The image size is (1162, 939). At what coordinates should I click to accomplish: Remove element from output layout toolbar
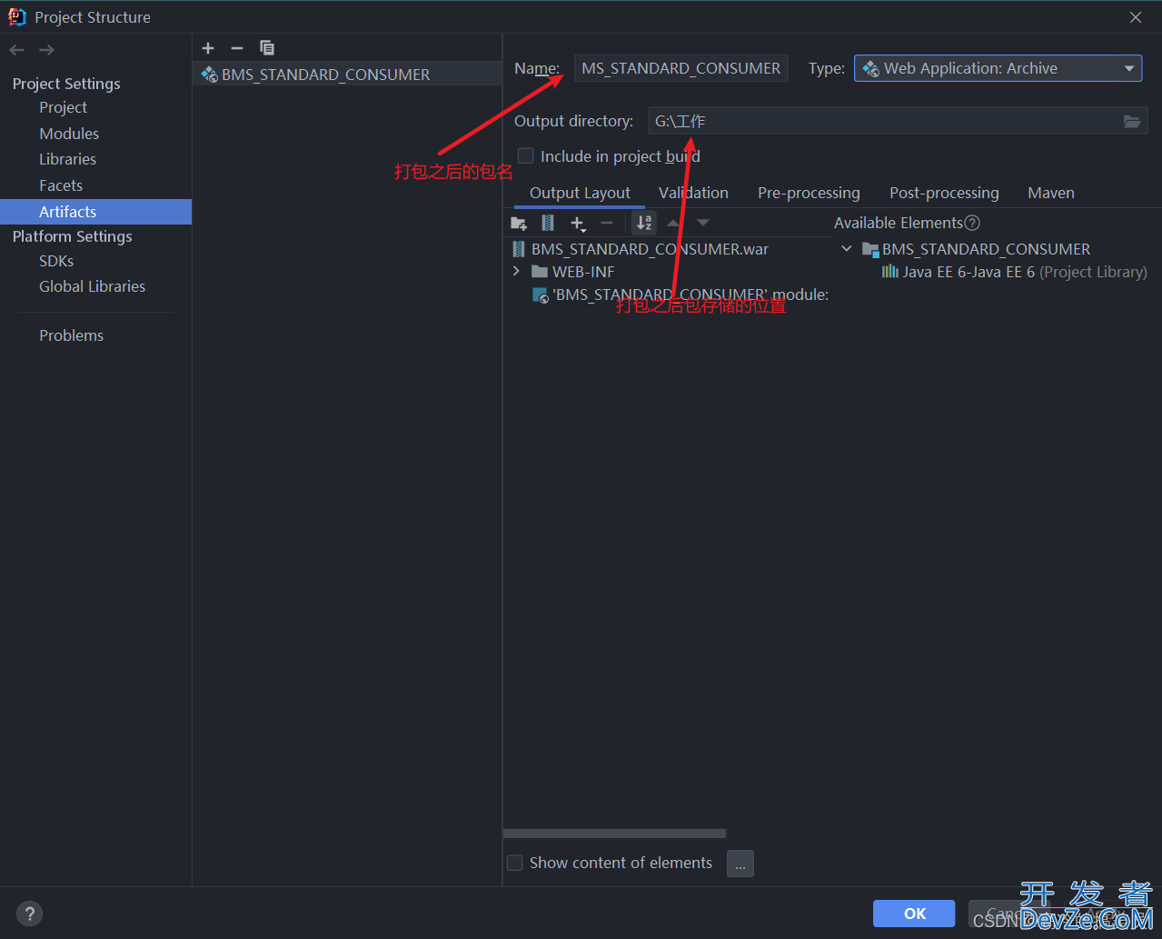pyautogui.click(x=607, y=223)
